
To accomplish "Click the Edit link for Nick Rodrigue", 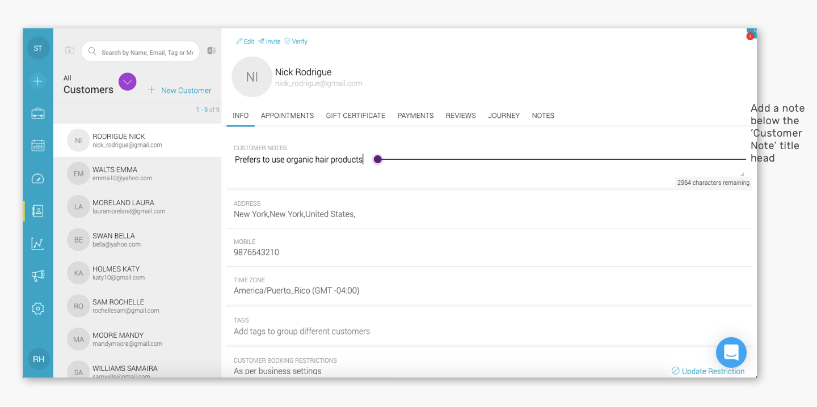I will coord(245,41).
